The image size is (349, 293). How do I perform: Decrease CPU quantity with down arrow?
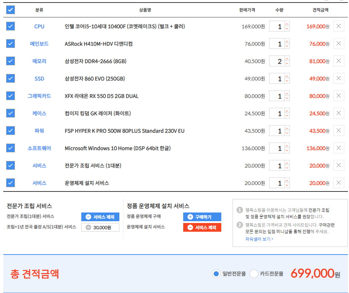[287, 29]
